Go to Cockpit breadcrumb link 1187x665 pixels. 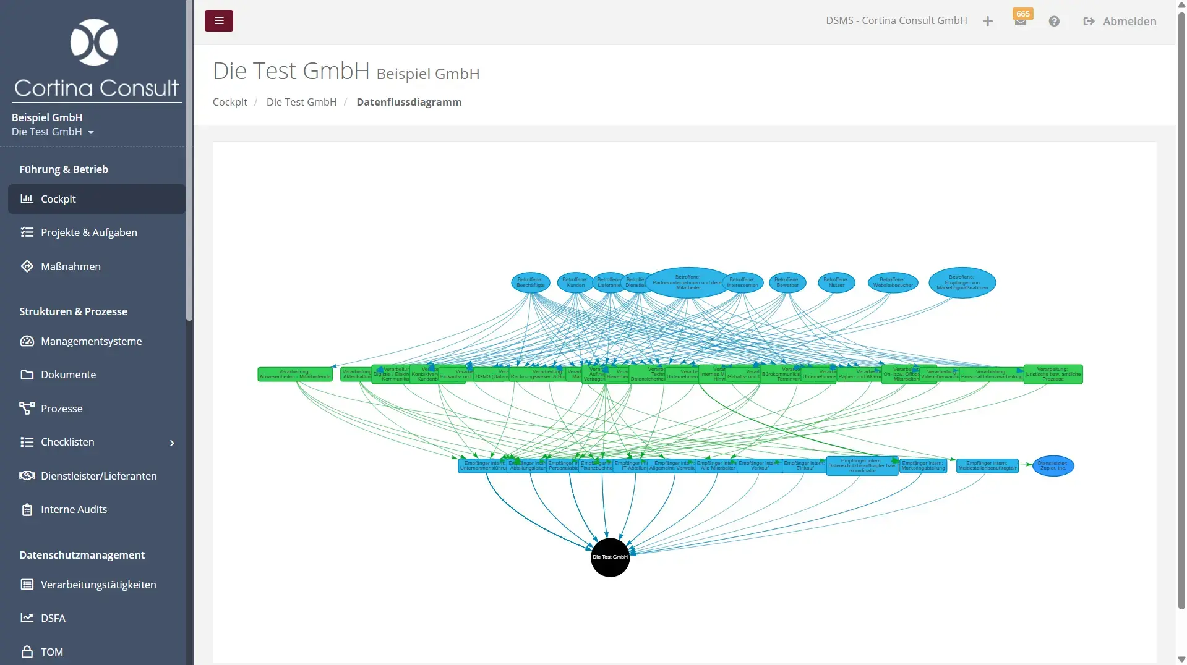coord(229,102)
